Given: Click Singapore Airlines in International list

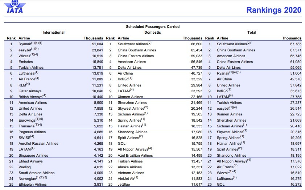Looking at the screenshot, I should pyautogui.click(x=33, y=155).
